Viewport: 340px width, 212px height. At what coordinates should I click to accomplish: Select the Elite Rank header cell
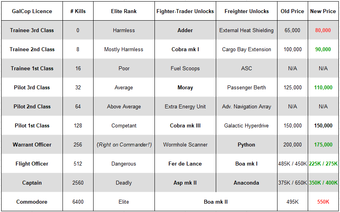point(124,11)
